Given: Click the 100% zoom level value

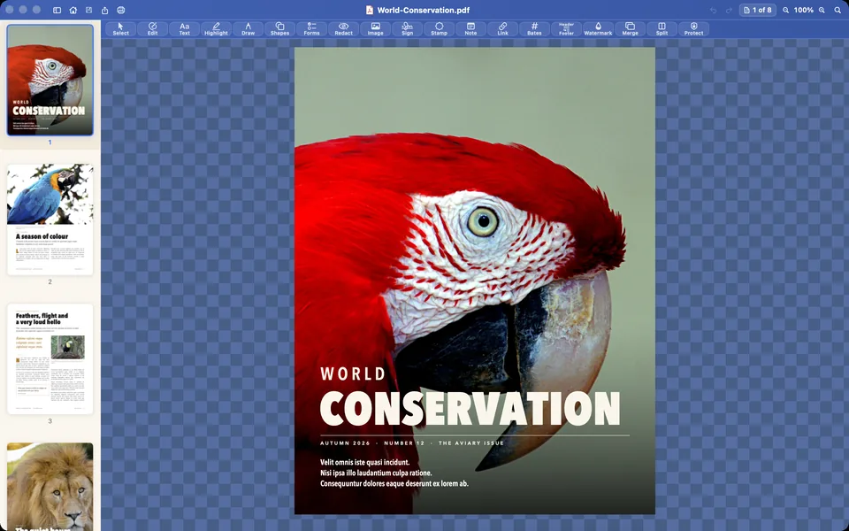Looking at the screenshot, I should point(804,10).
